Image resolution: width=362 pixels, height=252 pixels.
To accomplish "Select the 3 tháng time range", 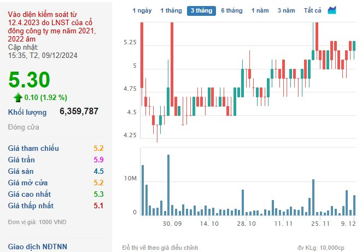I will pyautogui.click(x=201, y=10).
